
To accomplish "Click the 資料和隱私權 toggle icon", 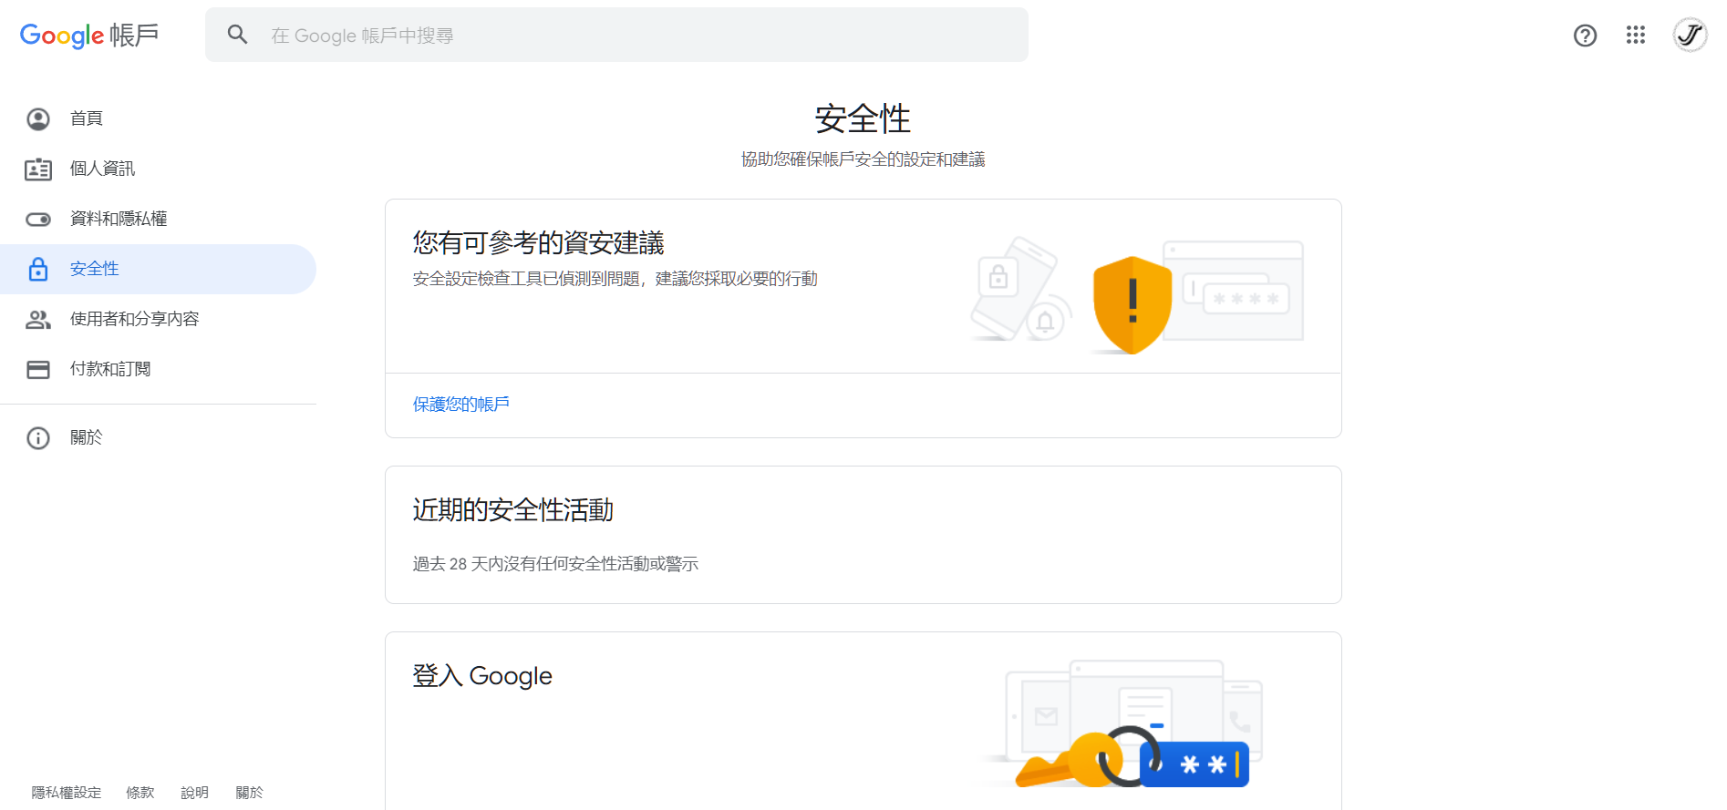I will 38,219.
